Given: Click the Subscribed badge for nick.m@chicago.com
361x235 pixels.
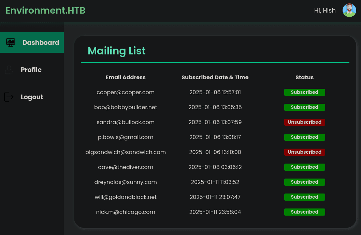Looking at the screenshot, I should coord(304,212).
